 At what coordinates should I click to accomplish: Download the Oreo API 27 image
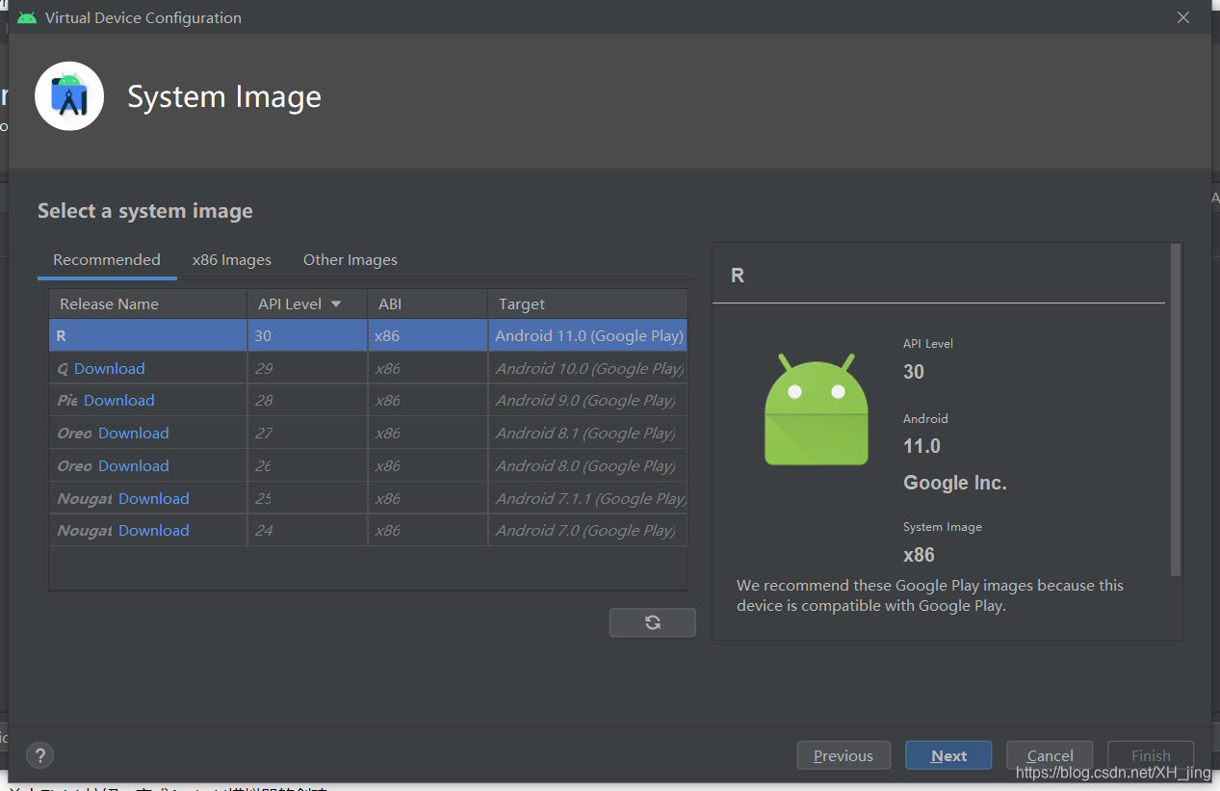click(134, 433)
